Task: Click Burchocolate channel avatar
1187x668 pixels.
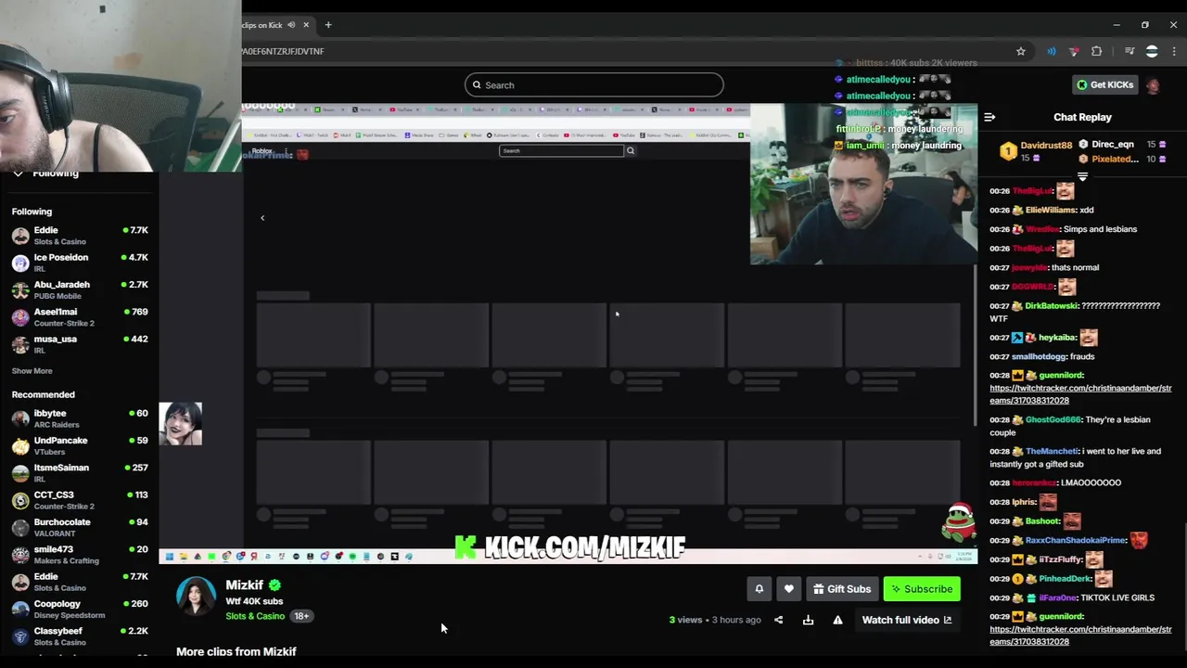Action: [x=20, y=528]
